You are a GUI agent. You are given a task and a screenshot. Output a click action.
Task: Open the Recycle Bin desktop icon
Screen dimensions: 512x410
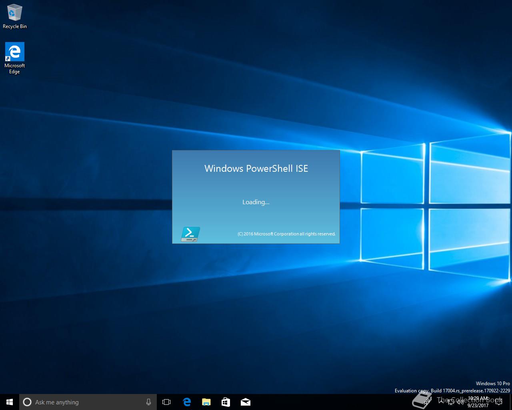coord(15,16)
